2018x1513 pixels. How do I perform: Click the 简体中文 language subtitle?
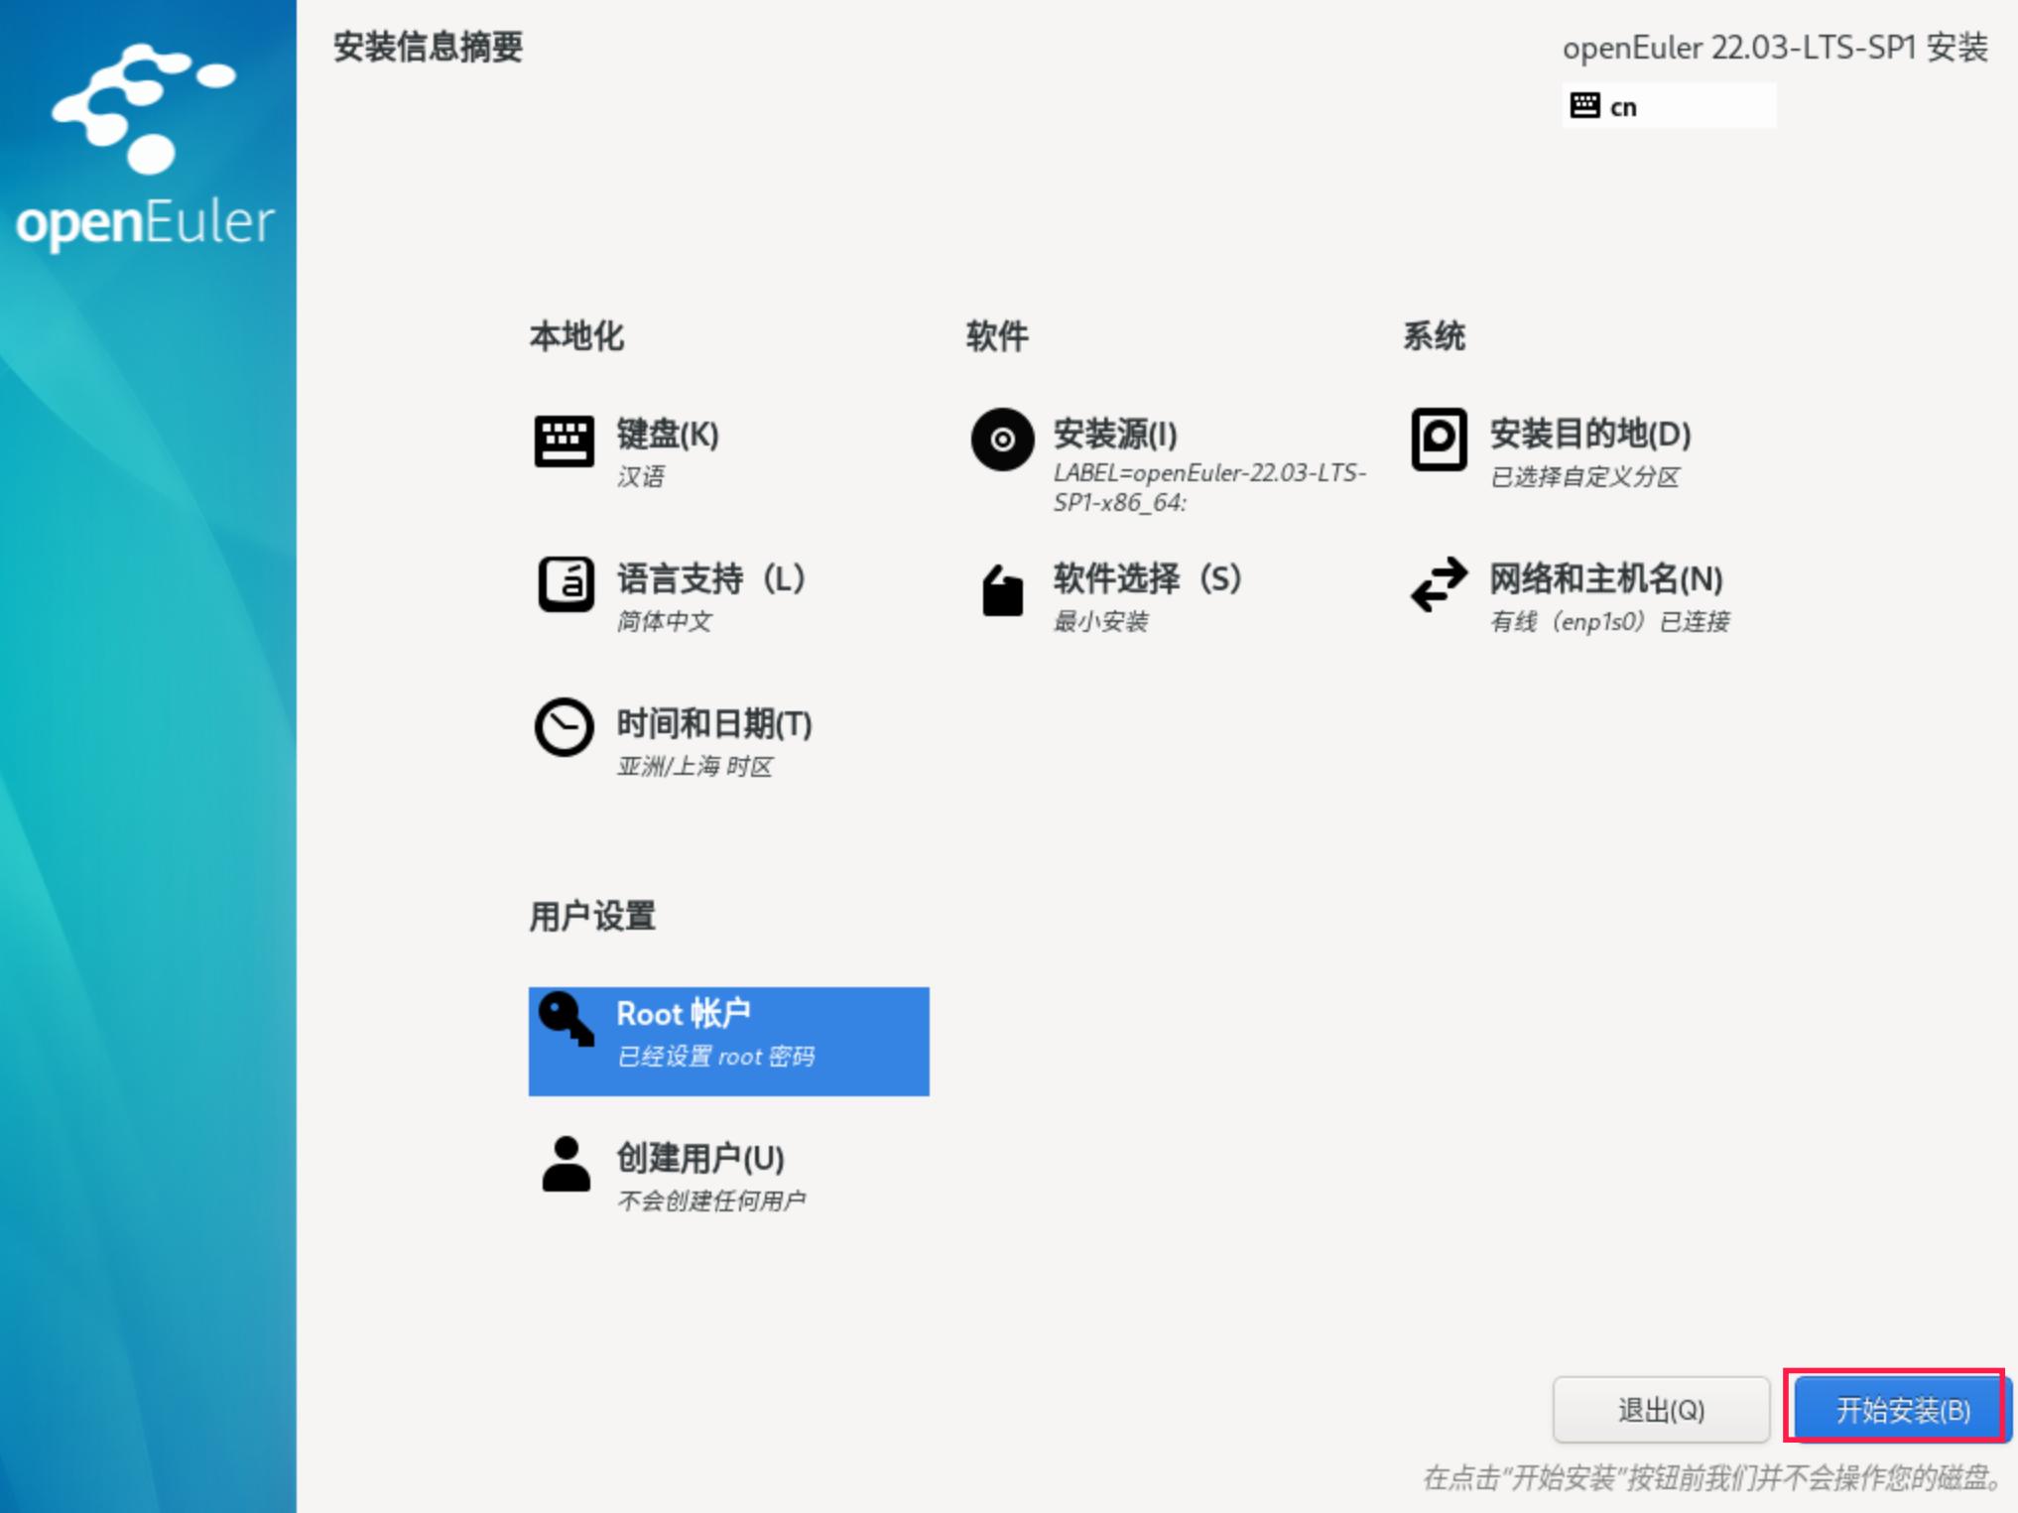tap(667, 622)
